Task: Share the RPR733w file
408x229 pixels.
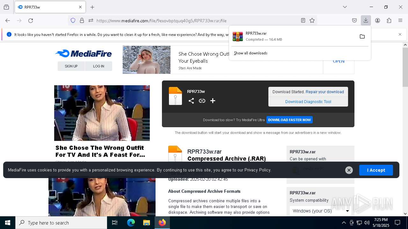Action: click(x=191, y=101)
